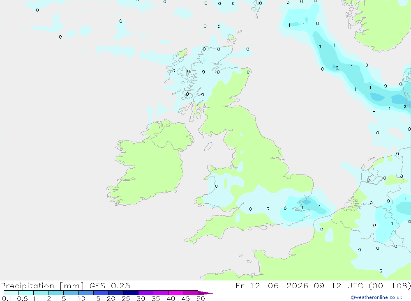Select the 5–10 mm legend color swatch
411x301 pixels.
[71, 293]
